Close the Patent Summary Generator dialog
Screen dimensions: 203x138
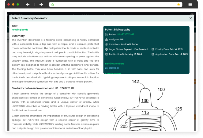click(190, 18)
